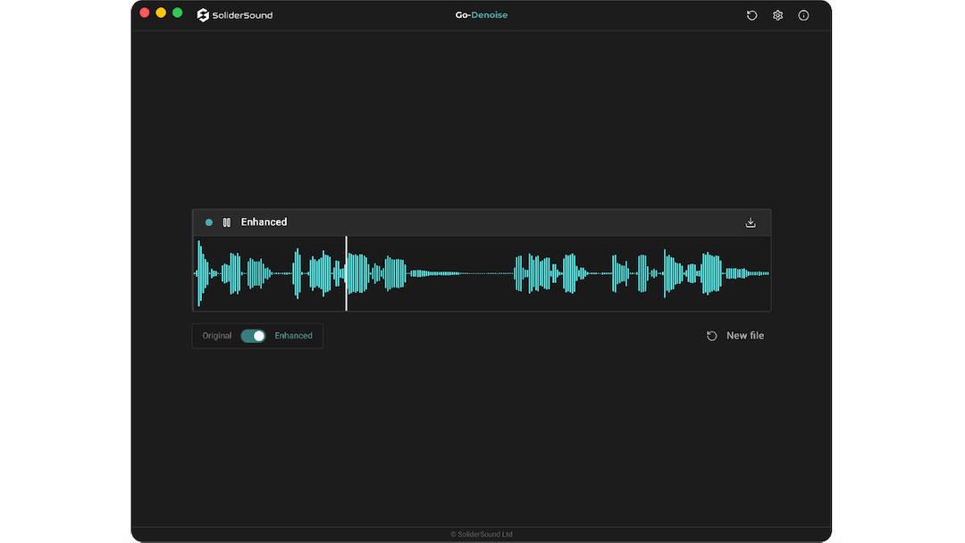This screenshot has height=543, width=965.
Task: Click the SoliderSound logo
Action: pos(234,15)
